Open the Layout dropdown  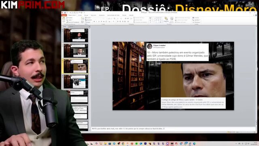click(x=88, y=17)
